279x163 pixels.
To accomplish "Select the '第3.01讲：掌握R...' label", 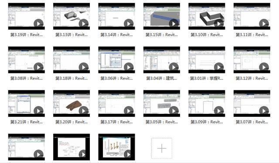I will [207, 78].
